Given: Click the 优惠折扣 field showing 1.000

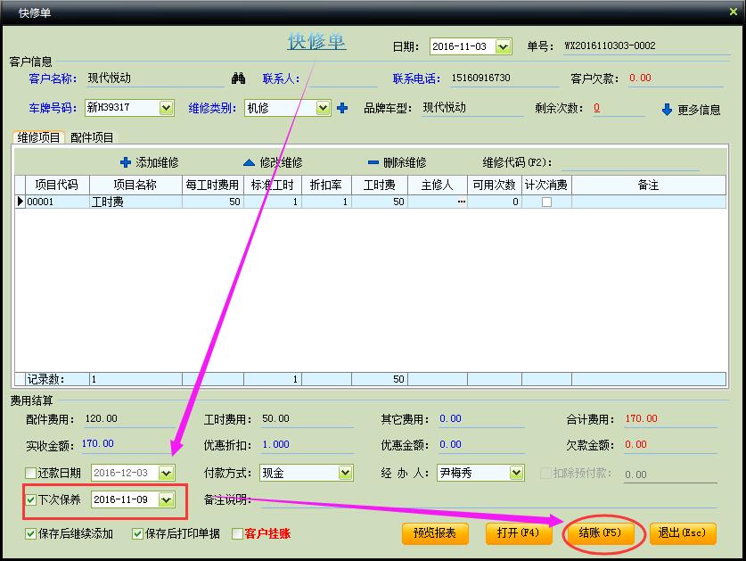Looking at the screenshot, I should pyautogui.click(x=307, y=444).
